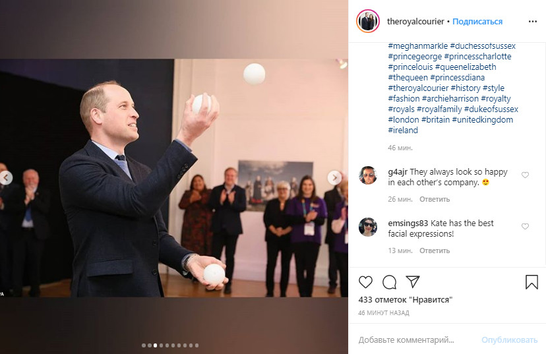Save the post with the bookmark icon
The height and width of the screenshot is (354, 546).
tap(531, 282)
